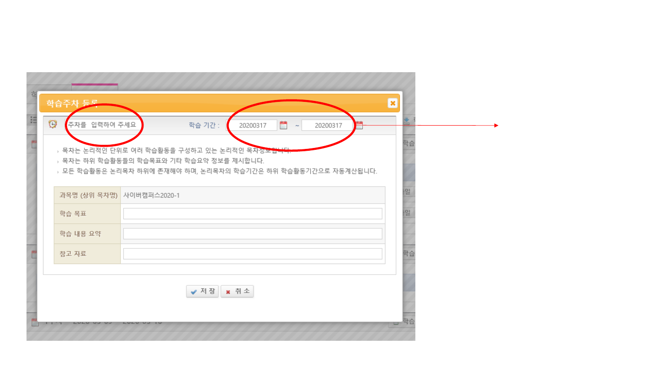Select the 학습 기간 start date field

253,126
